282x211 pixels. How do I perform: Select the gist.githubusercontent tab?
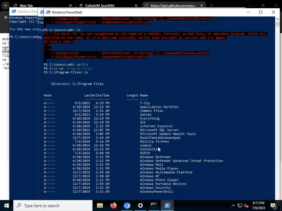click(x=174, y=5)
